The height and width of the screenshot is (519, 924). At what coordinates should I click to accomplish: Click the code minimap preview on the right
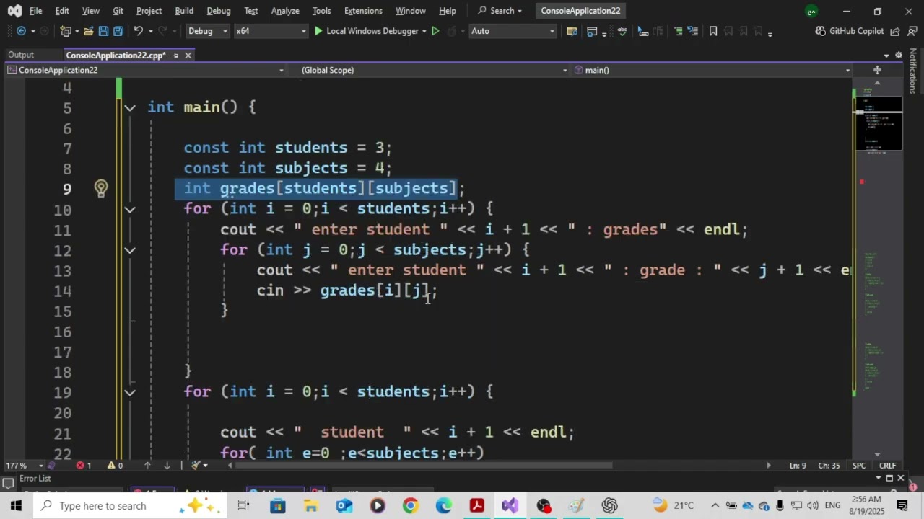click(878, 123)
